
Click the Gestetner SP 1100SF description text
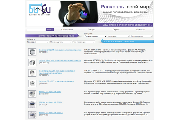coord(118,82)
